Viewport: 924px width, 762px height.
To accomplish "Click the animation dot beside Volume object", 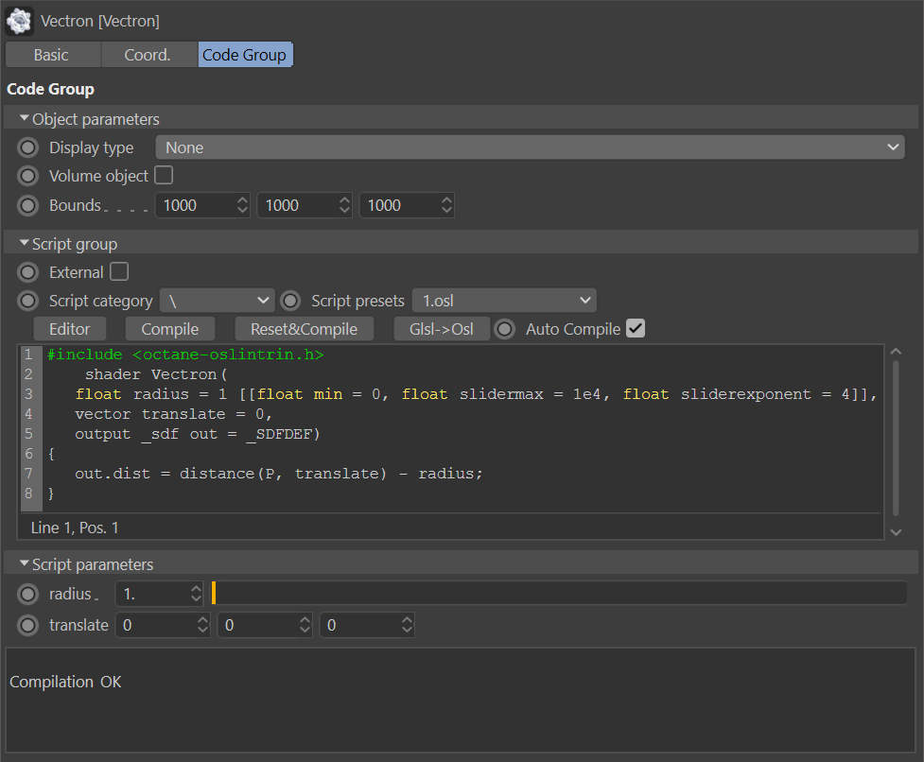I will (27, 176).
